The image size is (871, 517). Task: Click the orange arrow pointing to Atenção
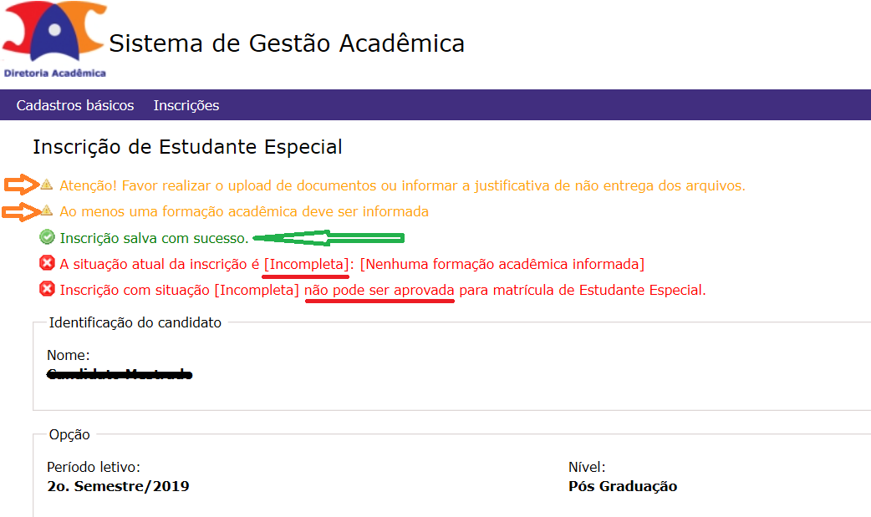coord(21,185)
